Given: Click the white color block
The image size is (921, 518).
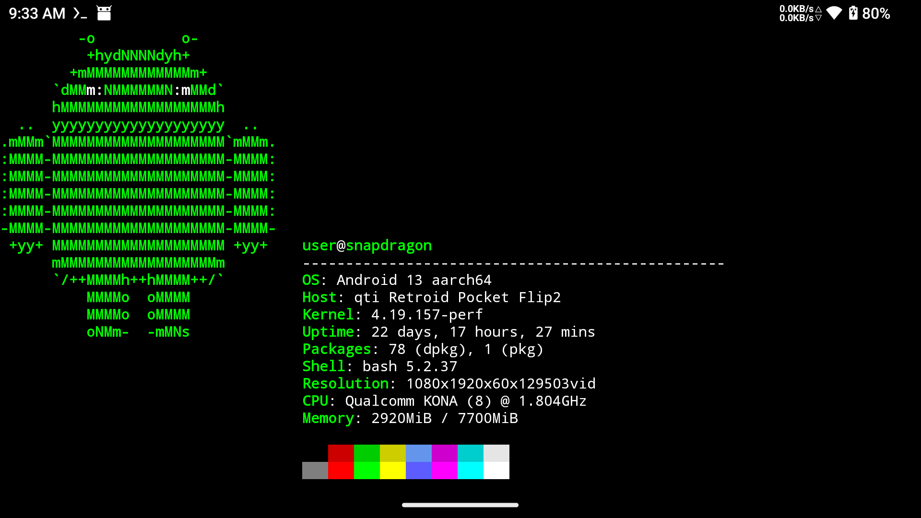Looking at the screenshot, I should [x=496, y=471].
